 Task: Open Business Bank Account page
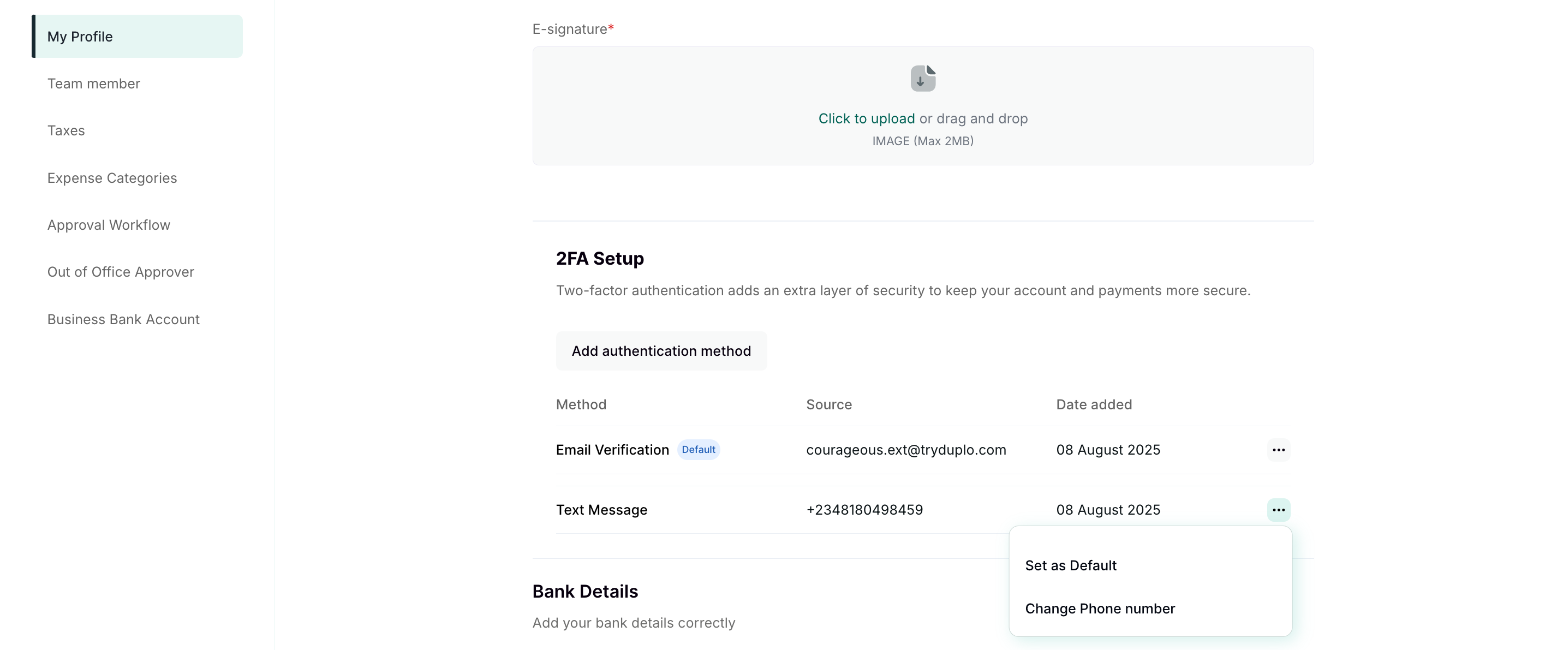(123, 319)
